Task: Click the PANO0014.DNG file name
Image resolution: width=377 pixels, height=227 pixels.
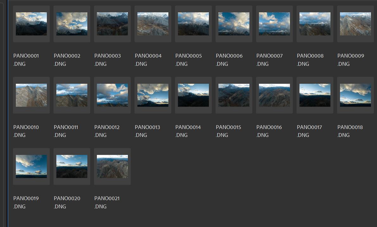Action: point(188,131)
